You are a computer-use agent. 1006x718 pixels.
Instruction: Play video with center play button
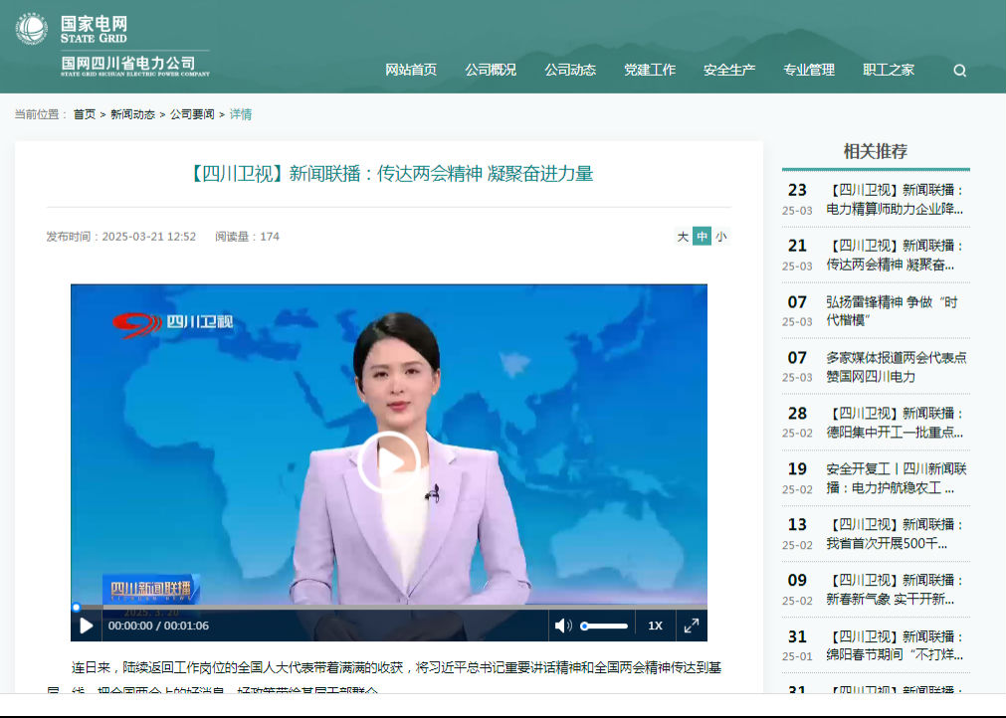pyautogui.click(x=389, y=462)
